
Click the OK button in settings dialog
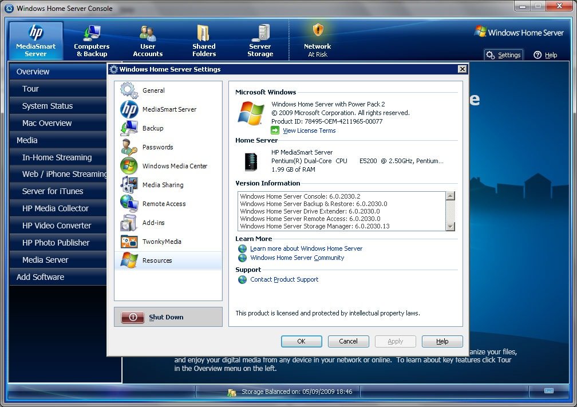pos(301,341)
